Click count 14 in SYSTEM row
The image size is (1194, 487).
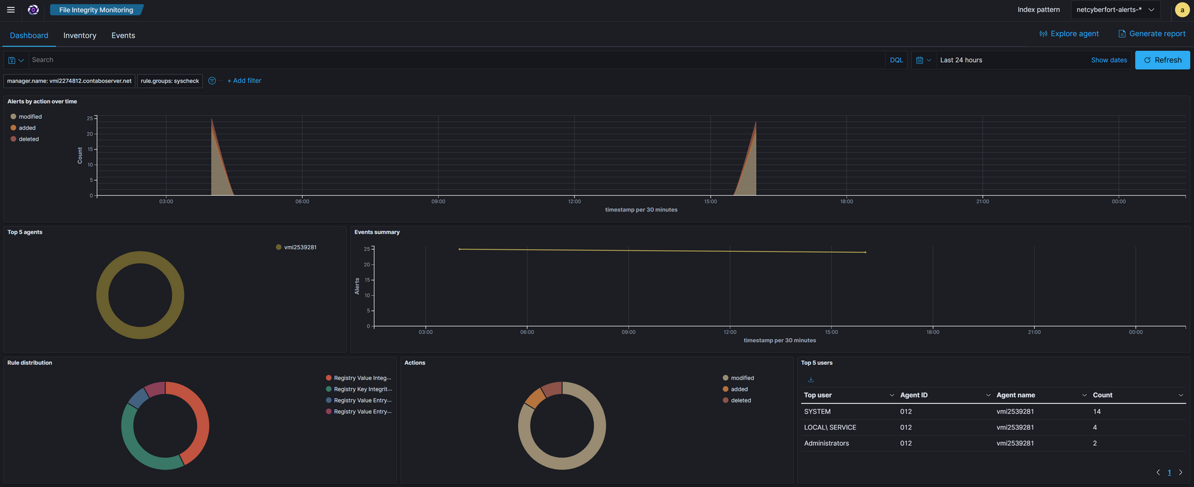tap(1097, 412)
